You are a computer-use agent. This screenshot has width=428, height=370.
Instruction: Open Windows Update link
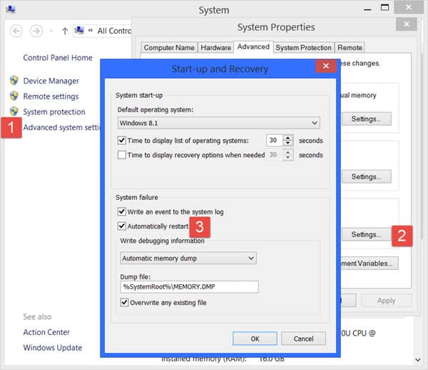click(x=52, y=348)
